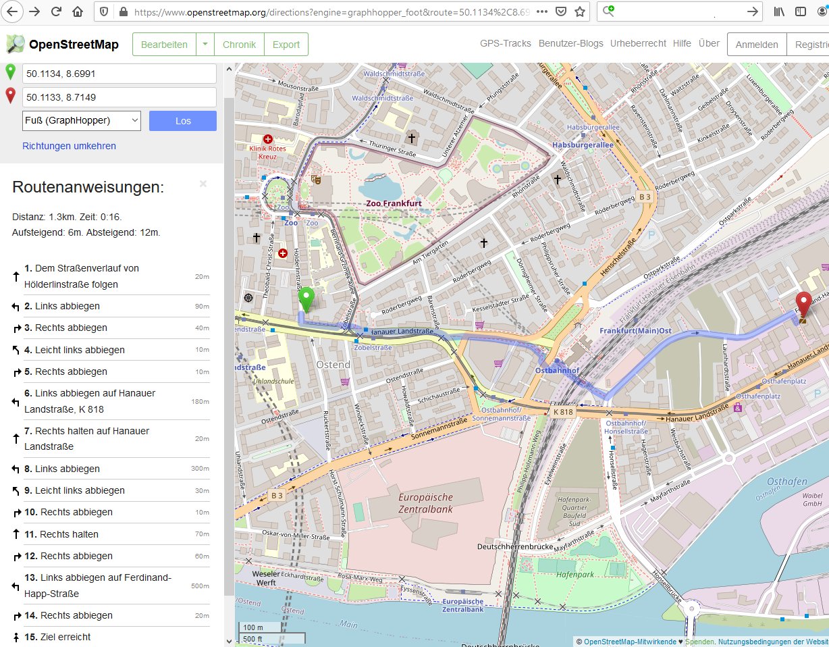Select step 12 Rechts abbiegen
Image resolution: width=829 pixels, height=647 pixels.
[112, 556]
